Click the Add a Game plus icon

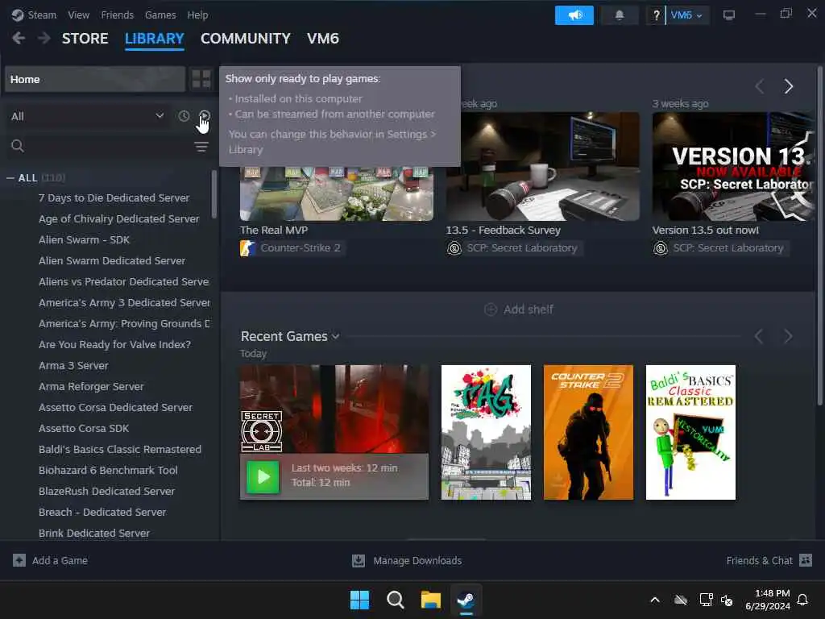pyautogui.click(x=19, y=560)
